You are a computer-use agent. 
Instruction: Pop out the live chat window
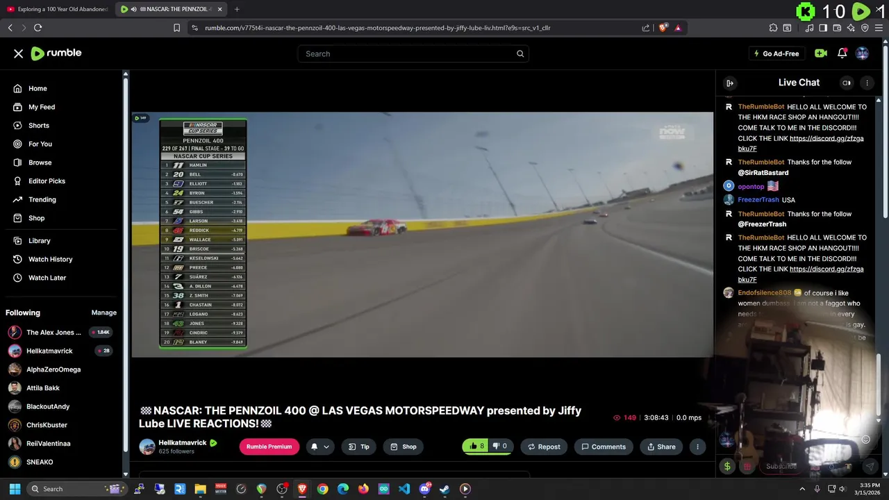847,83
